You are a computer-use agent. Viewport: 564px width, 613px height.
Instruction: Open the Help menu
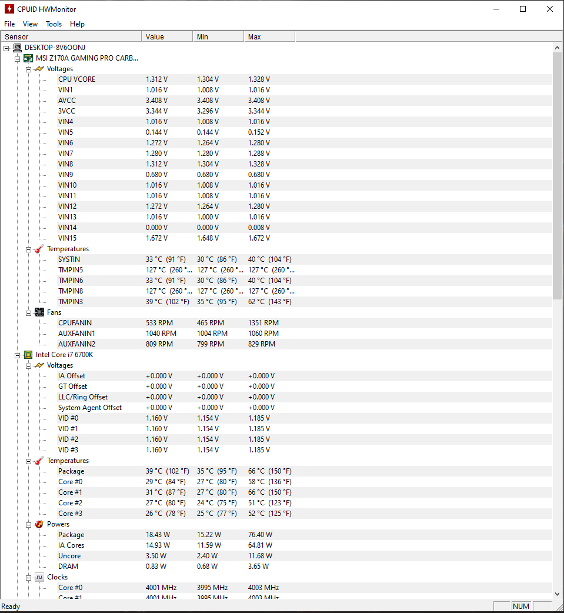click(x=77, y=24)
